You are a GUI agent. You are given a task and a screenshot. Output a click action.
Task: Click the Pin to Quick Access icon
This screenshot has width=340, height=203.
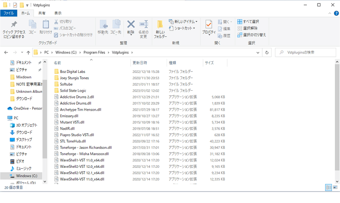pos(14,24)
